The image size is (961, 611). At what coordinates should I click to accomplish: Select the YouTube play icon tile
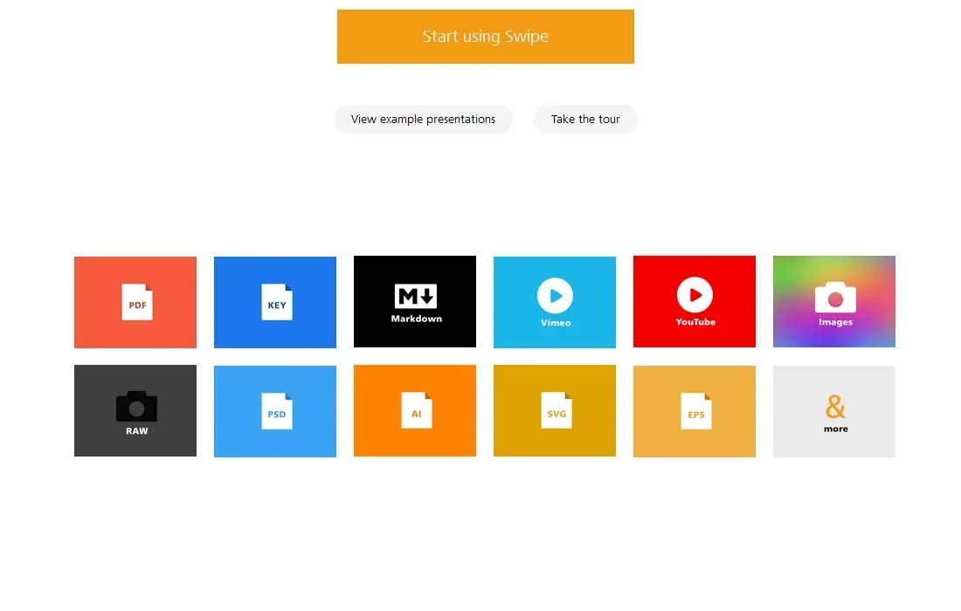point(695,301)
